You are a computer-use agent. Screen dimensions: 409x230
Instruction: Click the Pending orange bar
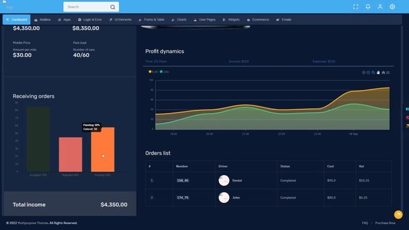point(103,149)
